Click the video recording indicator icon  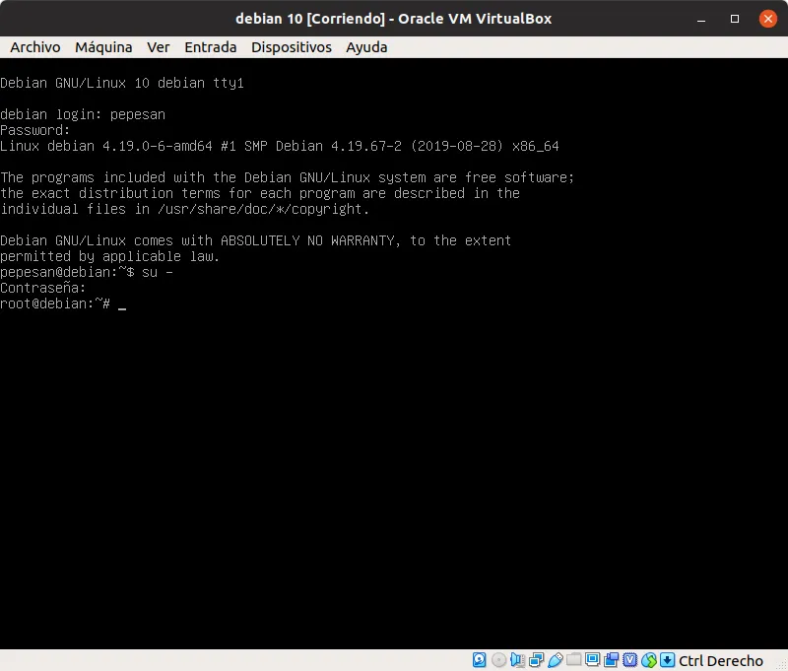(612, 660)
